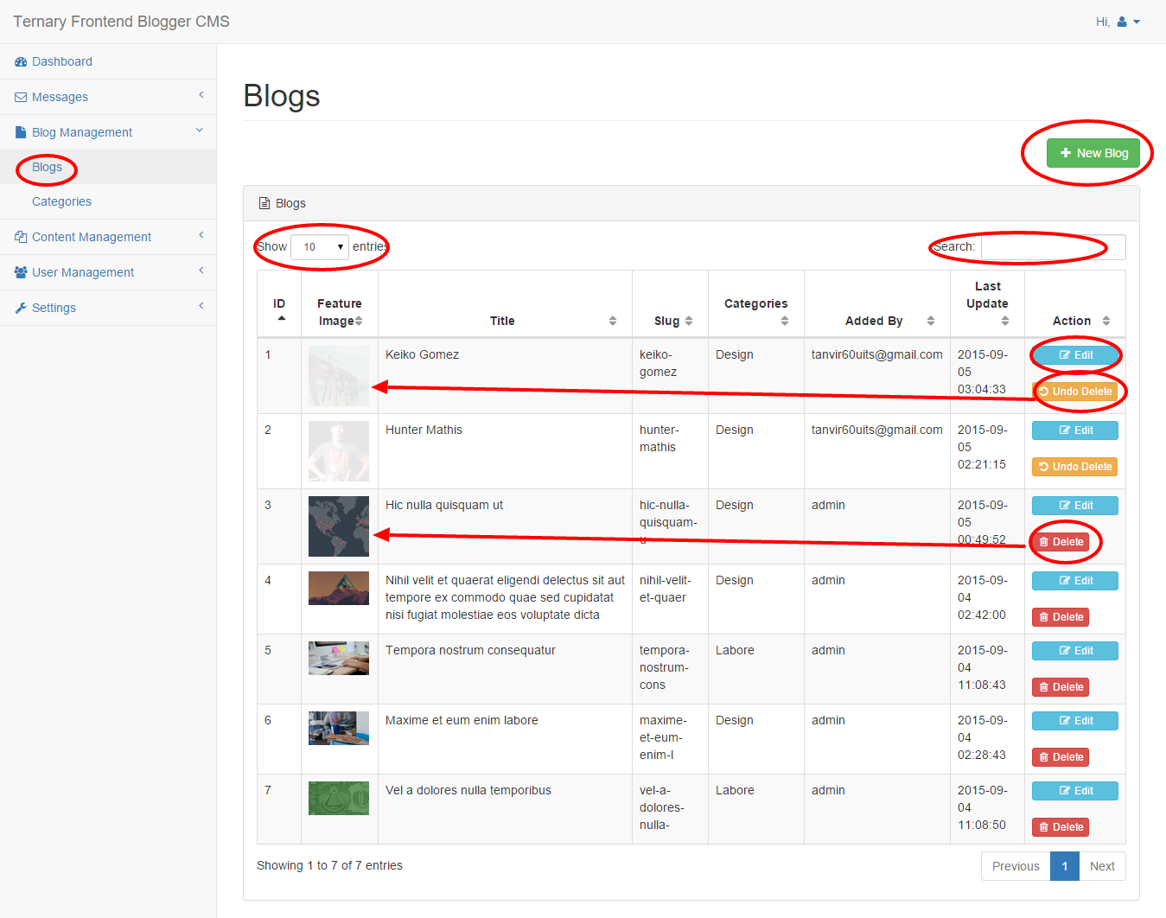Open the show entries count dropdown

320,247
